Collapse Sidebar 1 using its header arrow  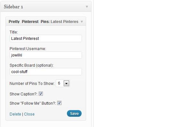87,7
